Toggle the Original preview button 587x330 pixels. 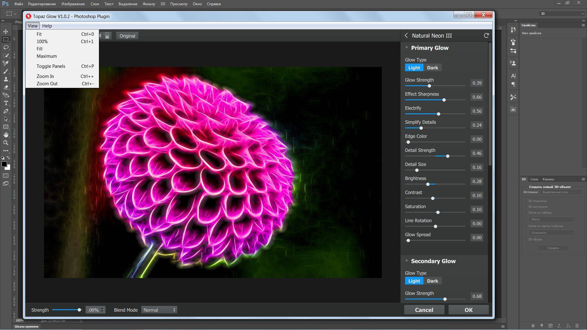(x=127, y=36)
